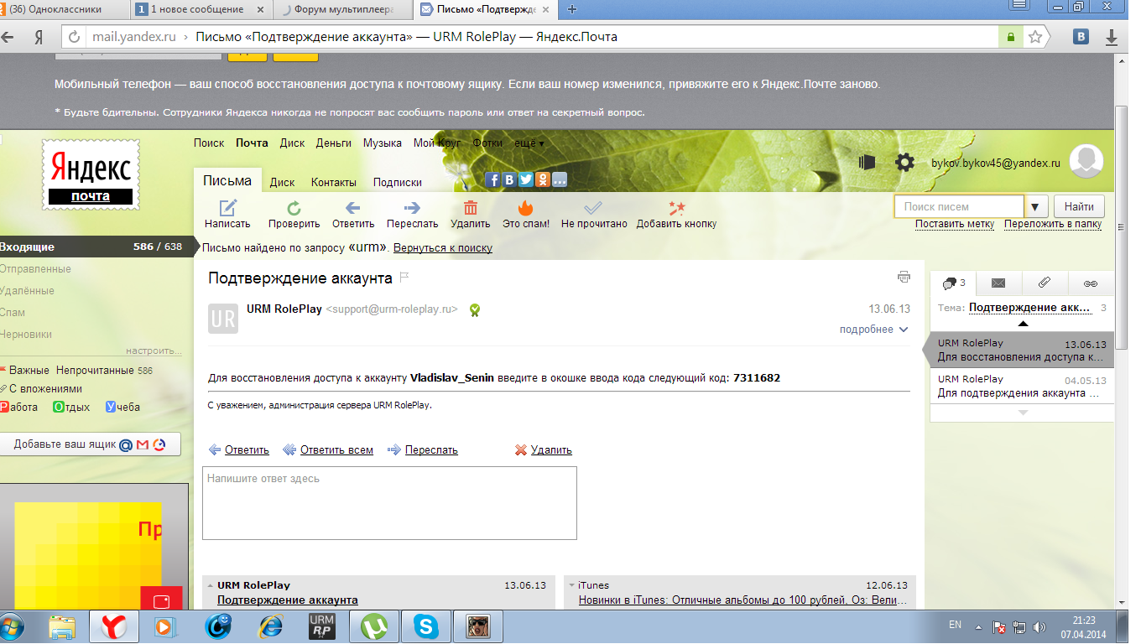
Task: Click the print icon of the letter
Action: click(904, 277)
